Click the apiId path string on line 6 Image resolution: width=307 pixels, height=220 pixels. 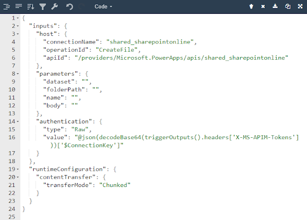(181, 58)
